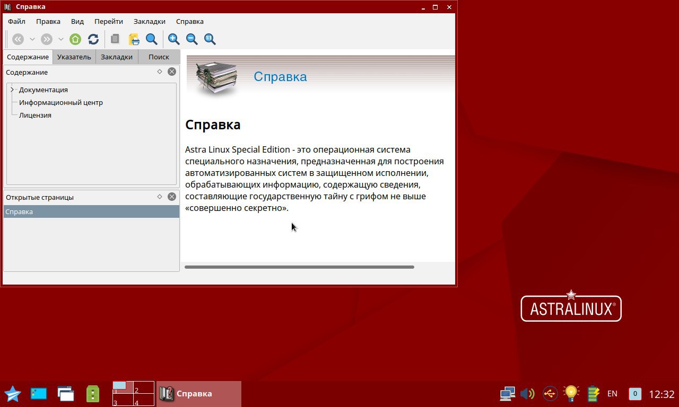Click the 0 security level indicator
679x407 pixels.
click(x=634, y=394)
